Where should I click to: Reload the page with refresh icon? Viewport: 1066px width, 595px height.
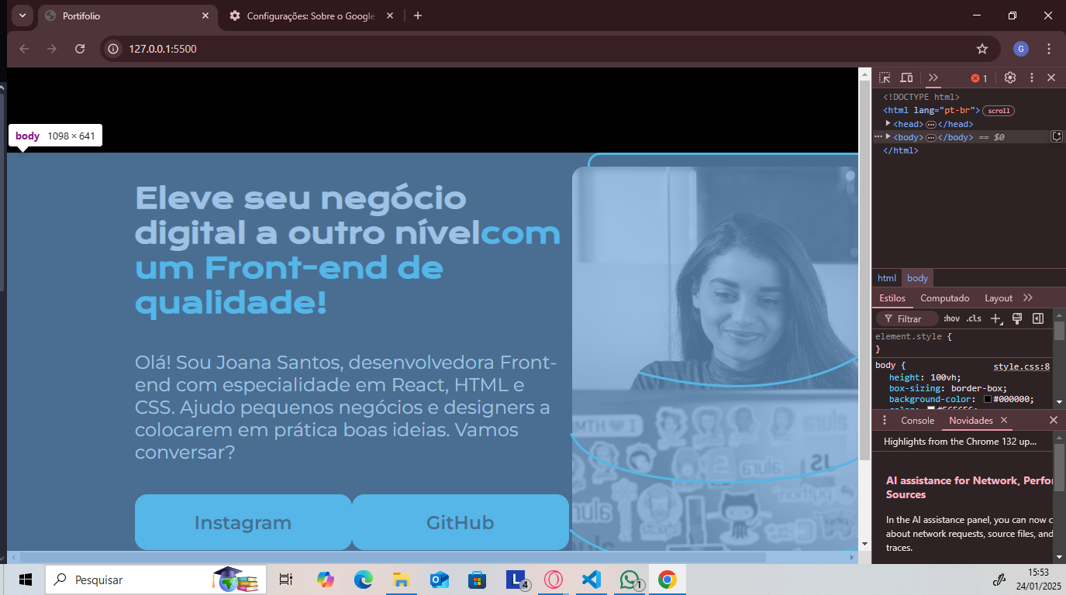click(80, 49)
